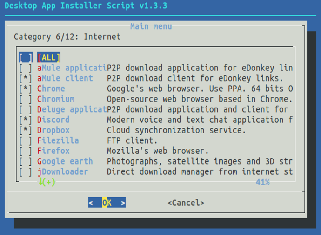Toggle the [ALL] checkbox

(x=26, y=57)
